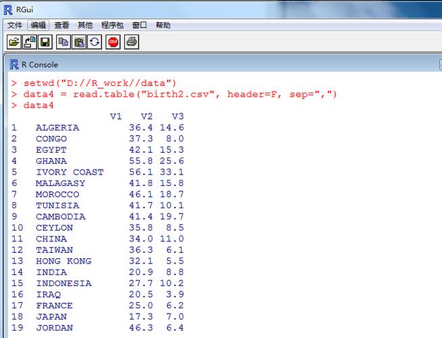Click the ALGERIA entry
Image resolution: width=442 pixels, height=338 pixels.
[x=57, y=127]
